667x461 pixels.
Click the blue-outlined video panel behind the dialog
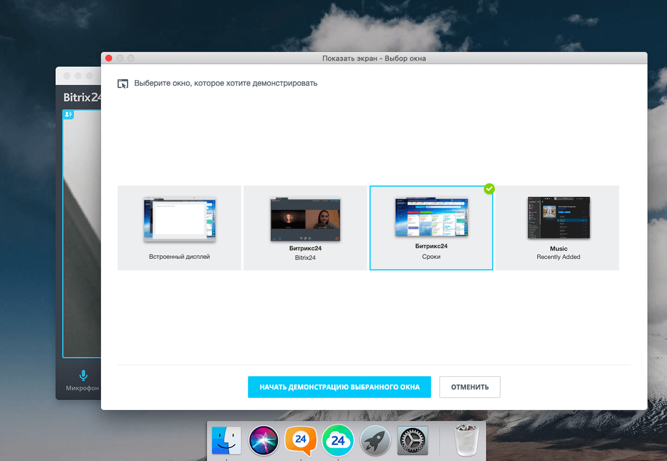click(82, 238)
